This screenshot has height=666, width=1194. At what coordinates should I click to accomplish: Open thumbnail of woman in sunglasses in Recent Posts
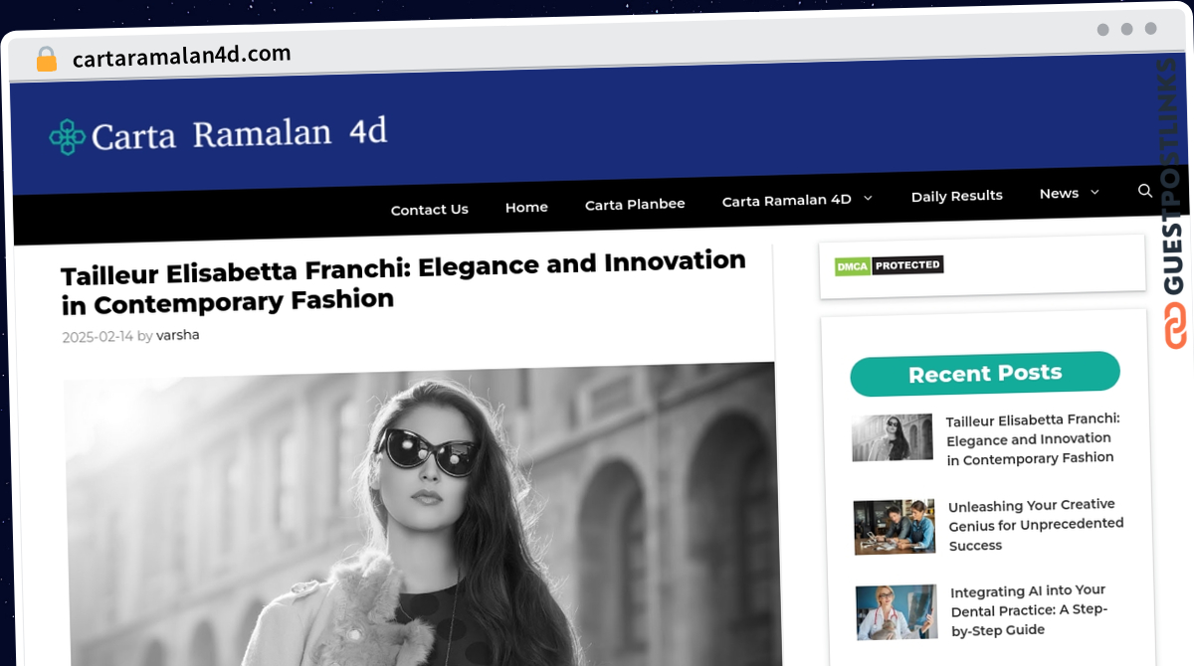click(x=893, y=437)
